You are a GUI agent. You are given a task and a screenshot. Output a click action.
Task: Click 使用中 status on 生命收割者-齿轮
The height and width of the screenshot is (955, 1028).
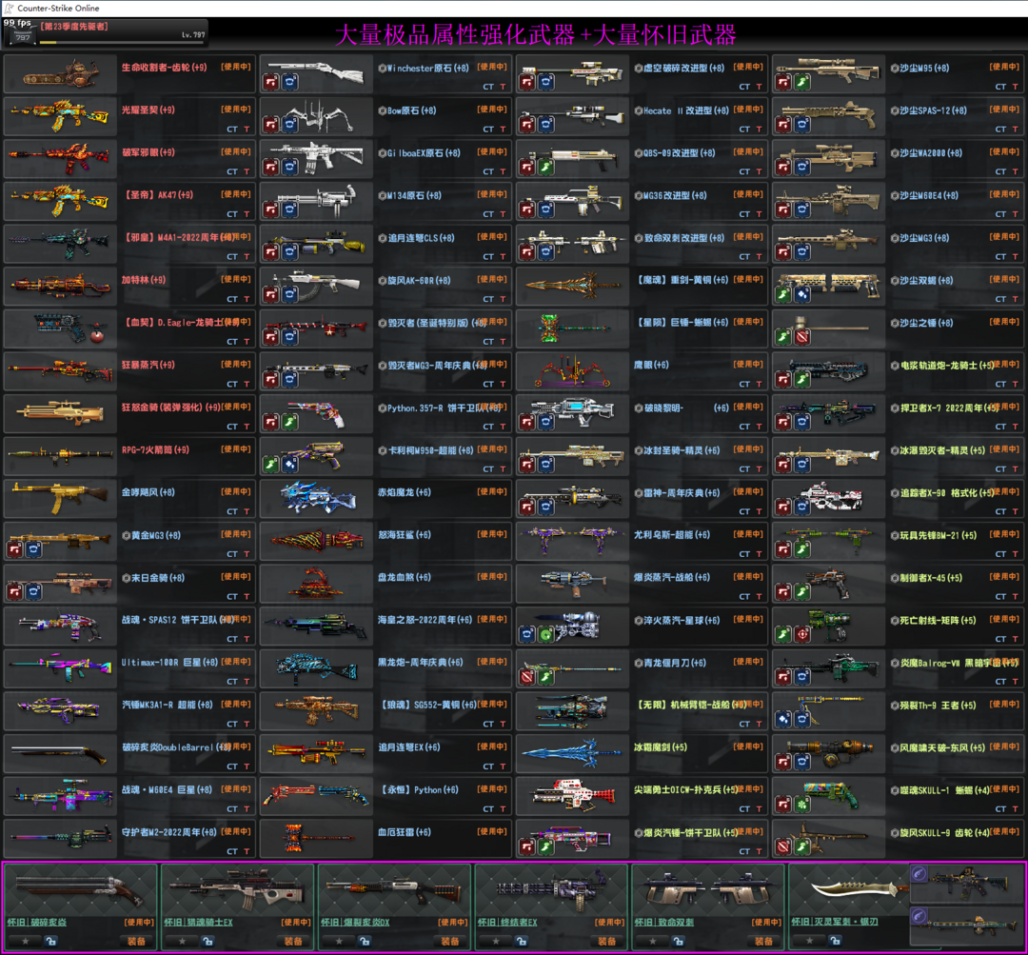[236, 68]
